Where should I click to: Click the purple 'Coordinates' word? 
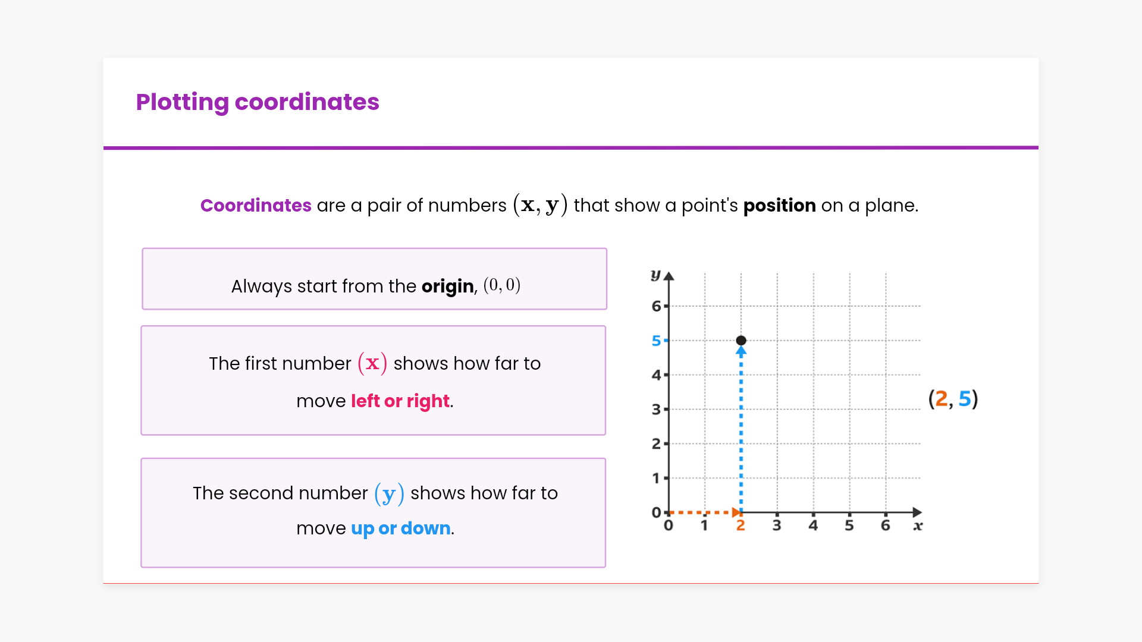pyautogui.click(x=256, y=206)
